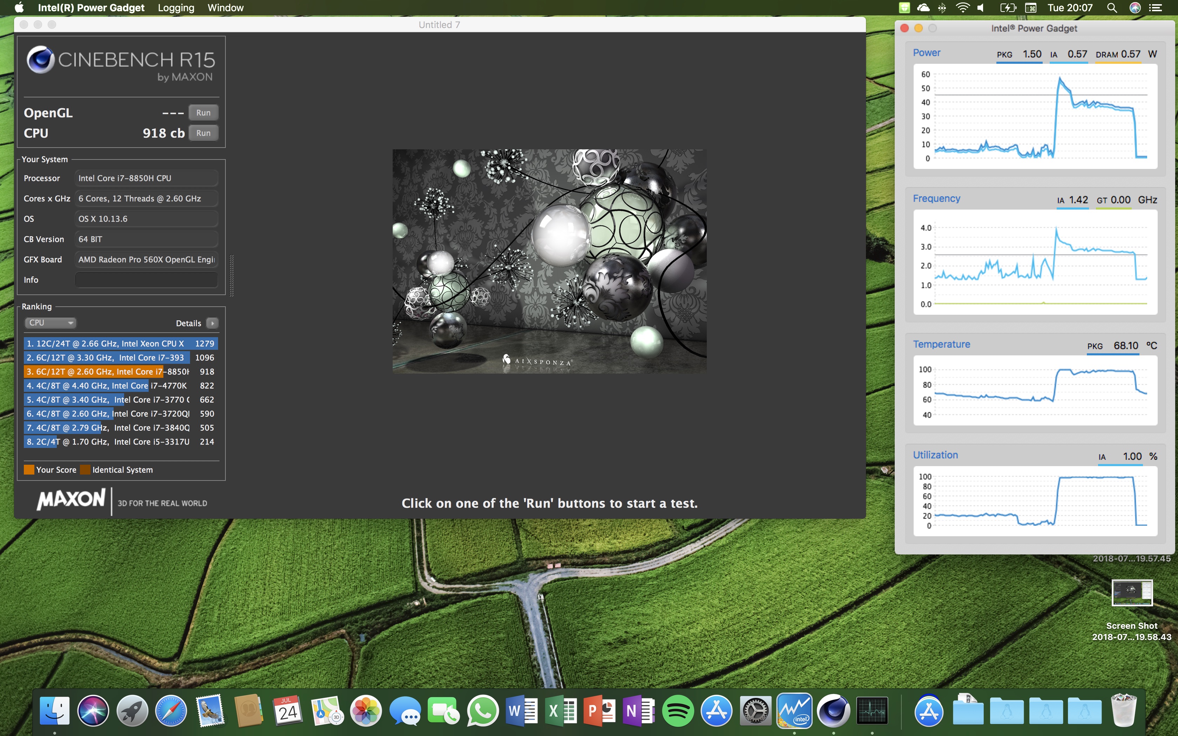
Task: Open System Preferences gear in dock
Action: (x=756, y=711)
